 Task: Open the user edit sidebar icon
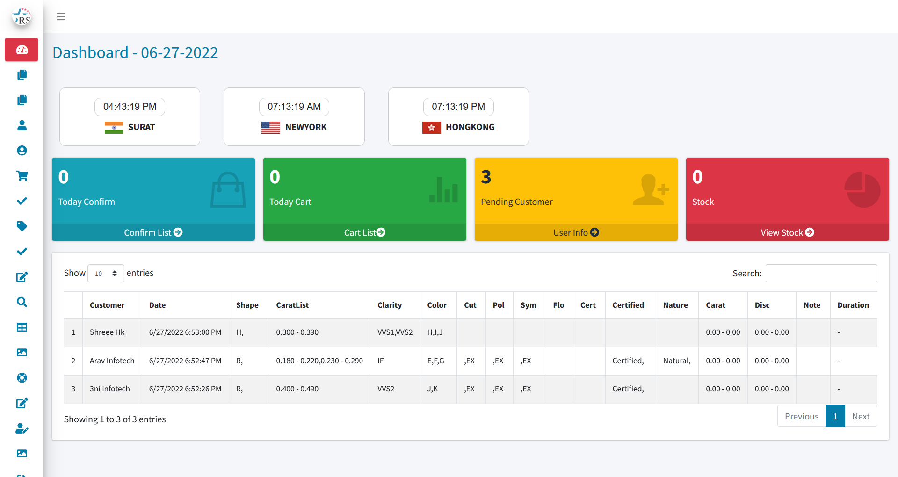[x=22, y=428]
